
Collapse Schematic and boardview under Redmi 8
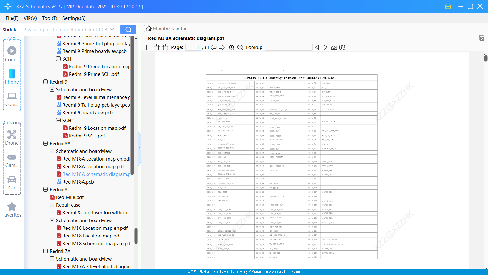point(52,221)
